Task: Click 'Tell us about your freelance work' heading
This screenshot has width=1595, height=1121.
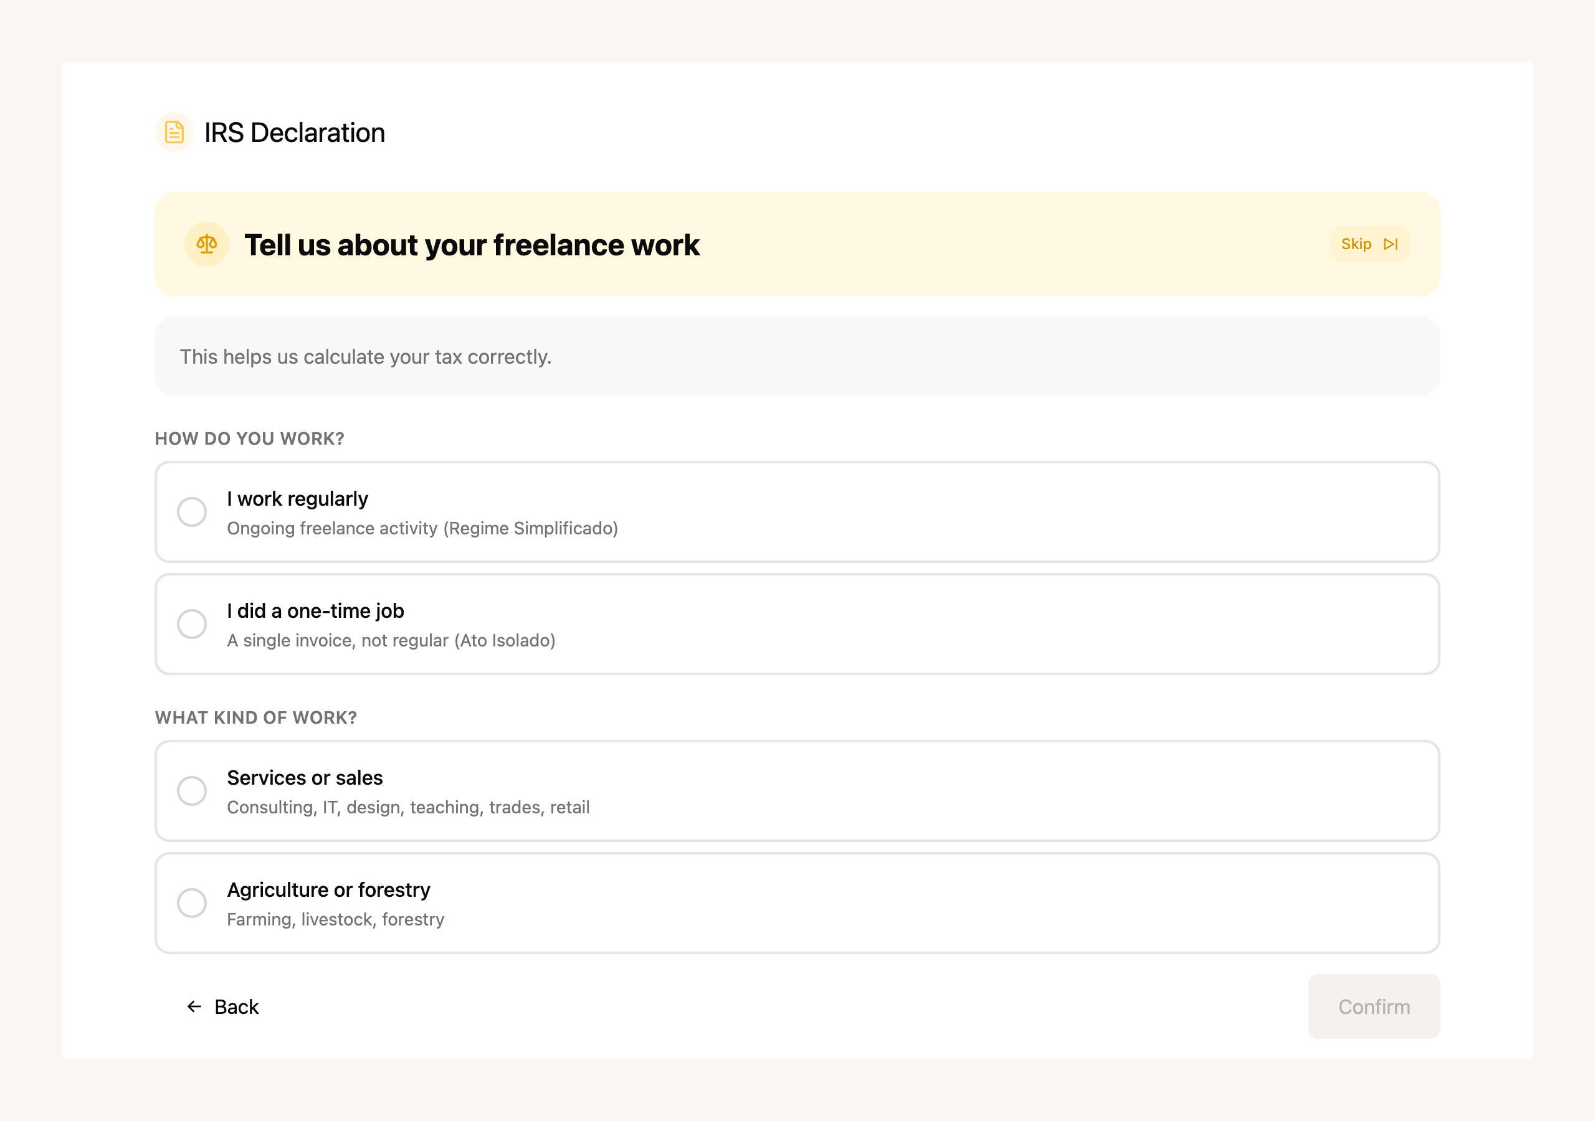Action: click(472, 245)
